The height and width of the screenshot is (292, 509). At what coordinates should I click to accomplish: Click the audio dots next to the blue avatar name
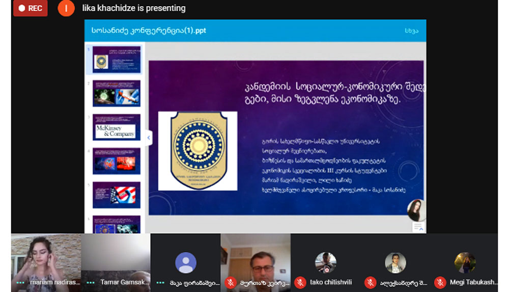[160, 282]
